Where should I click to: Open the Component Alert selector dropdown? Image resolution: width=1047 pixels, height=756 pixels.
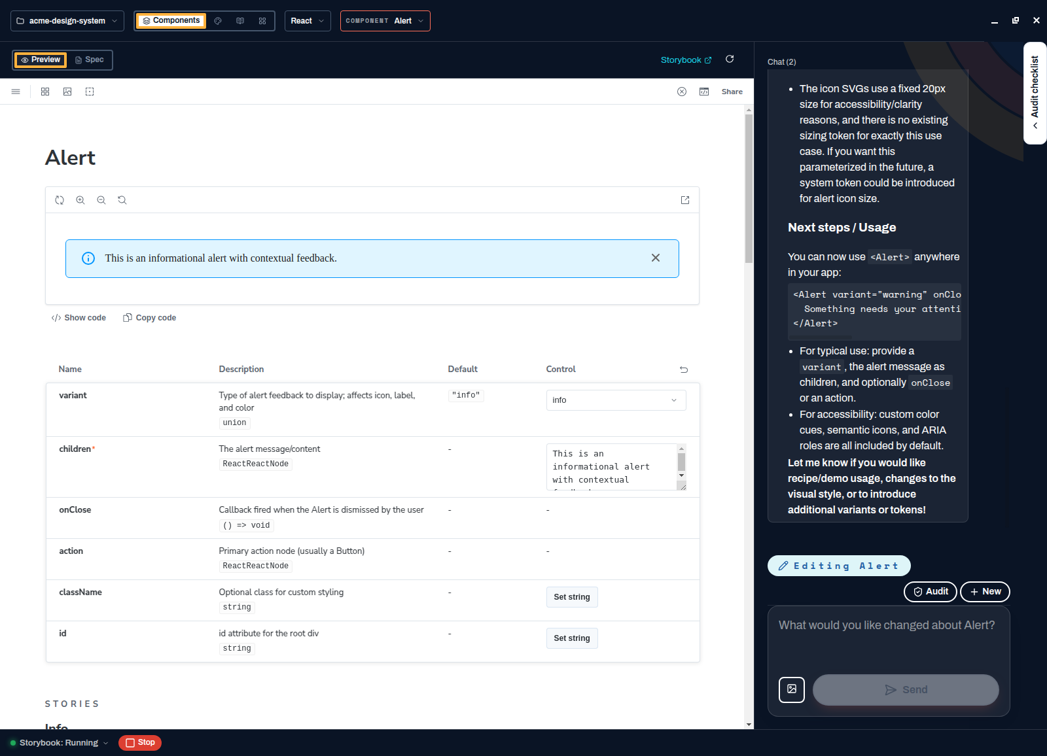(x=385, y=21)
